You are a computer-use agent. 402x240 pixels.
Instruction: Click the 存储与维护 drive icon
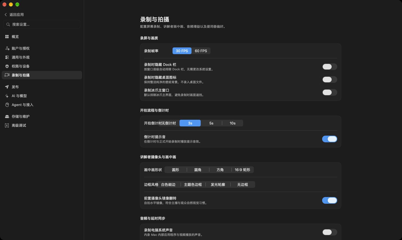coord(7,116)
